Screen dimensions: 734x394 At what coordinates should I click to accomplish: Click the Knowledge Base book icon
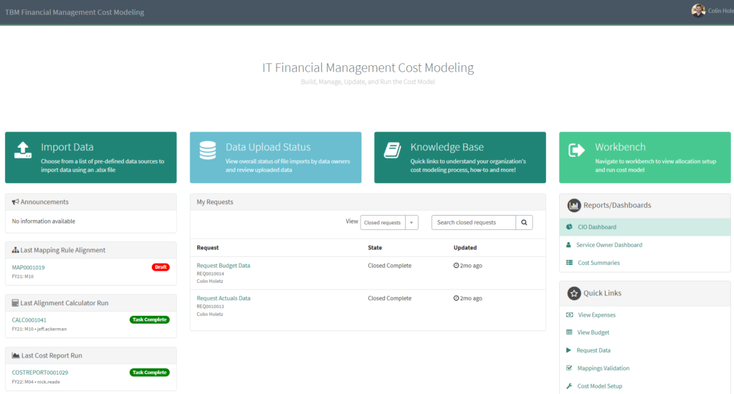click(x=392, y=150)
